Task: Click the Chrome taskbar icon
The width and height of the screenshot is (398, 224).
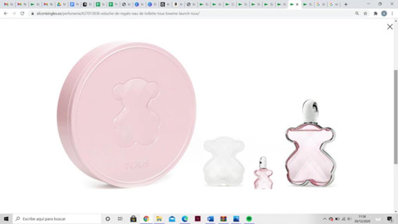Action: [x=146, y=219]
